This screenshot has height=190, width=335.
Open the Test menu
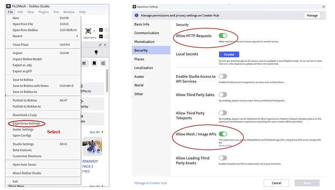coord(56,12)
